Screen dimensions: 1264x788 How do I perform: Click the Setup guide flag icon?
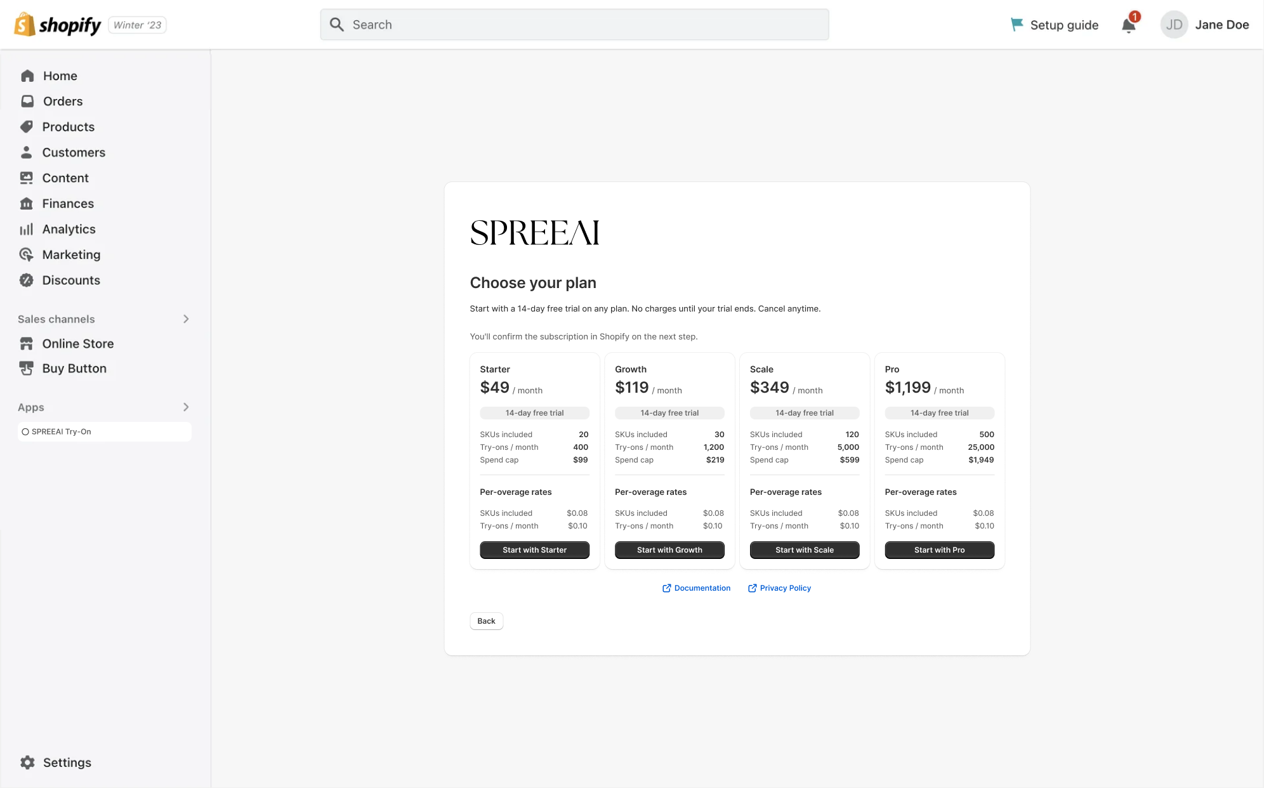pyautogui.click(x=1017, y=25)
